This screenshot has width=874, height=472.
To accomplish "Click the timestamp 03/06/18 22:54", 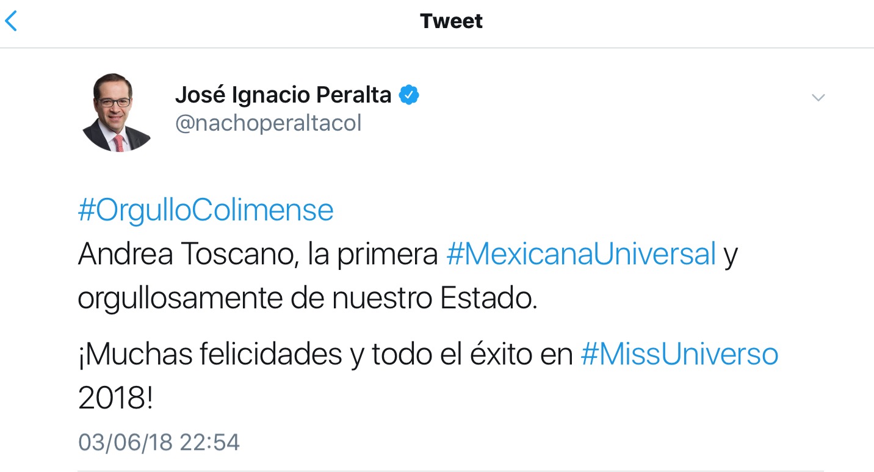I will [x=159, y=442].
